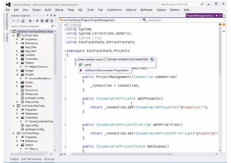Open the active documents list dropdown arrow
This screenshot has width=231, height=163.
(224, 15)
